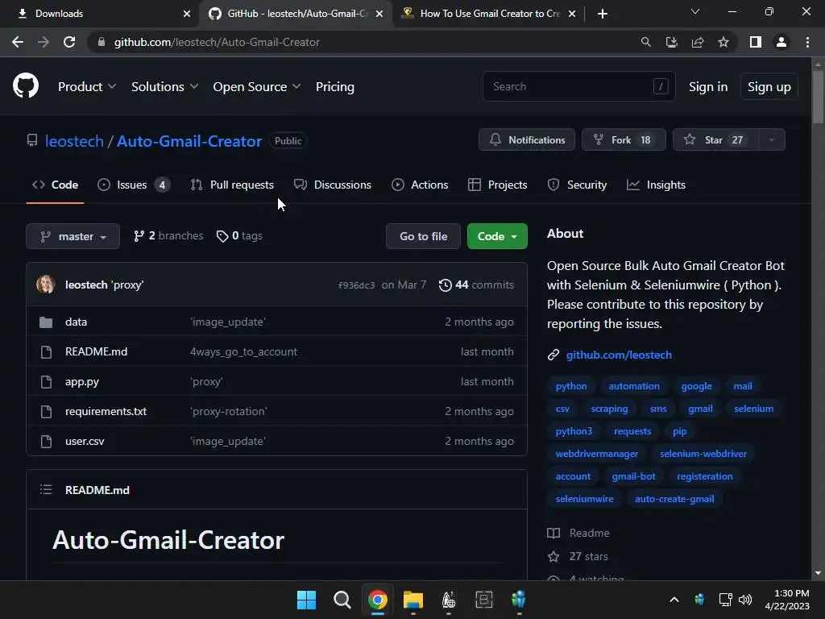Open the Security tab

pyautogui.click(x=577, y=185)
